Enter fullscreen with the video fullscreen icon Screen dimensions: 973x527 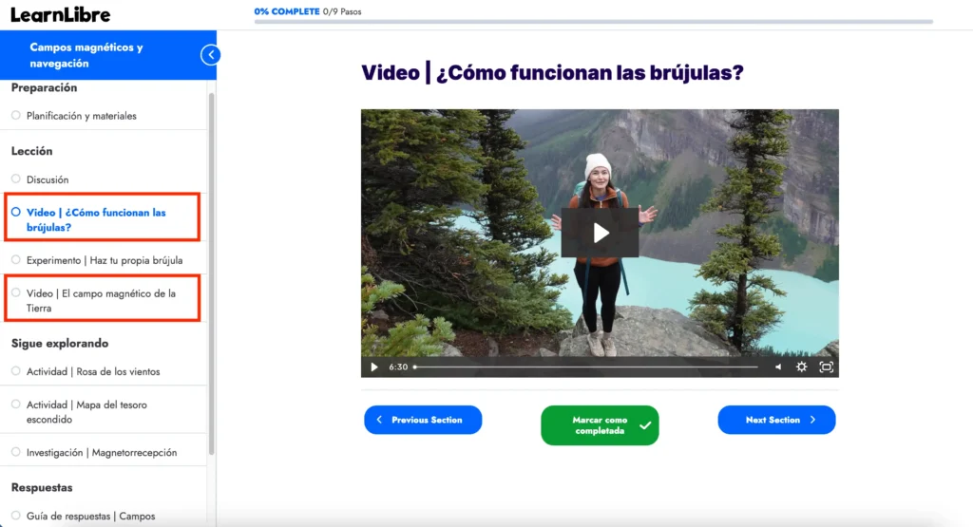point(826,367)
